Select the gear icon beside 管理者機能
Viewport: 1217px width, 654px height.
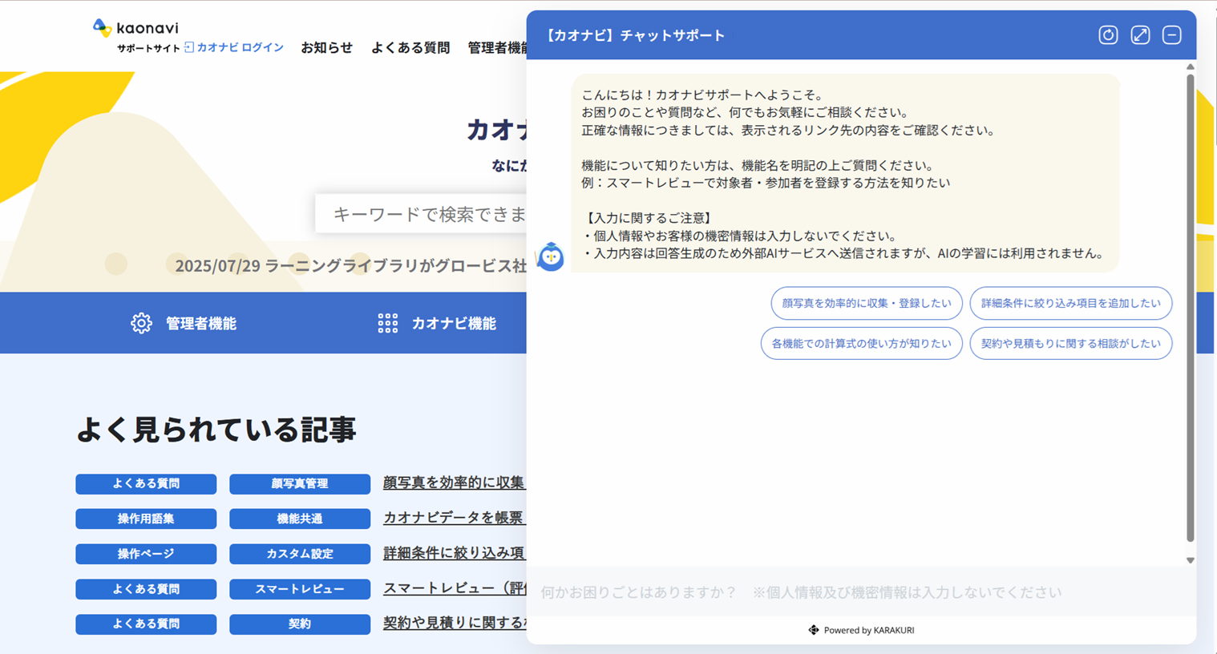141,322
